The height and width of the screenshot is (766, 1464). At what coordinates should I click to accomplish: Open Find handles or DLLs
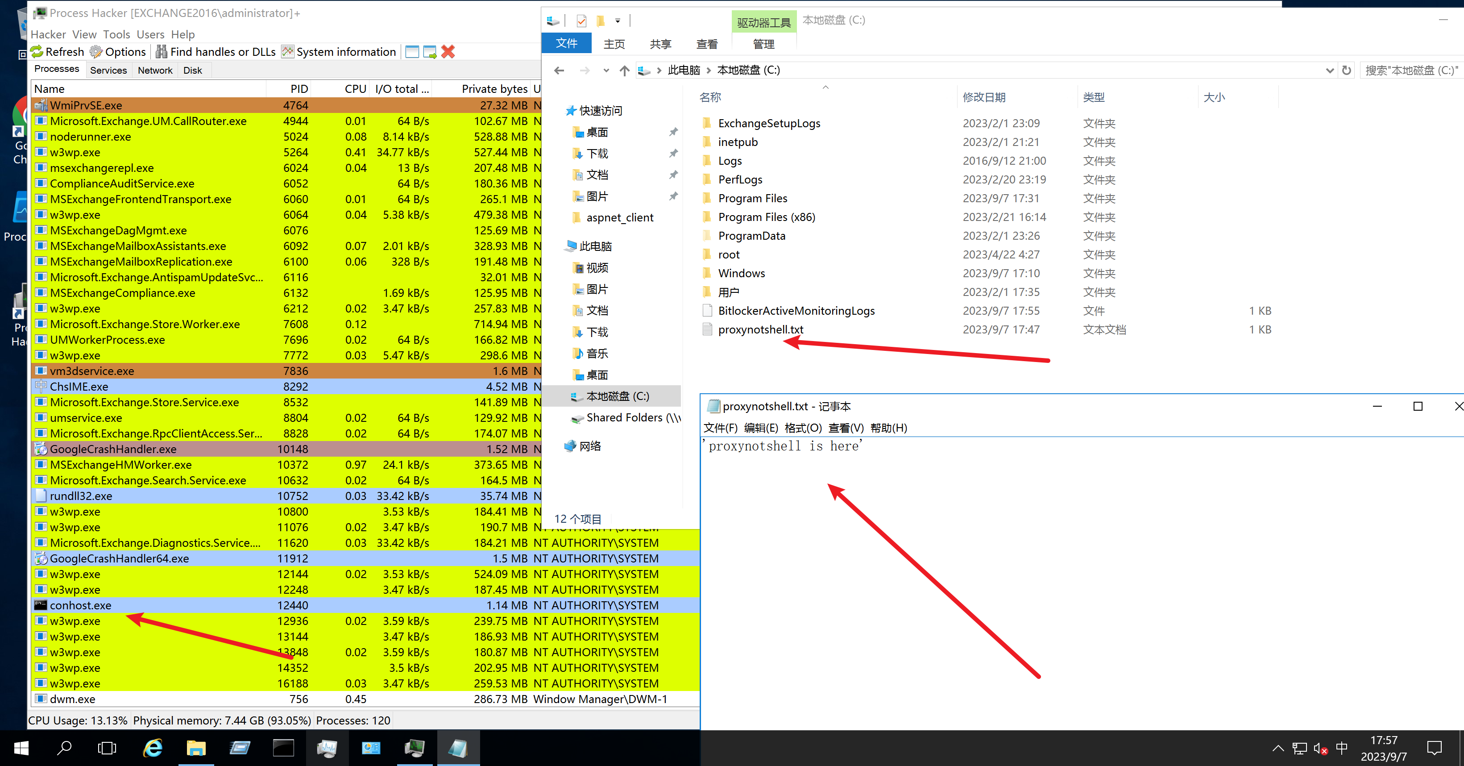click(x=162, y=52)
